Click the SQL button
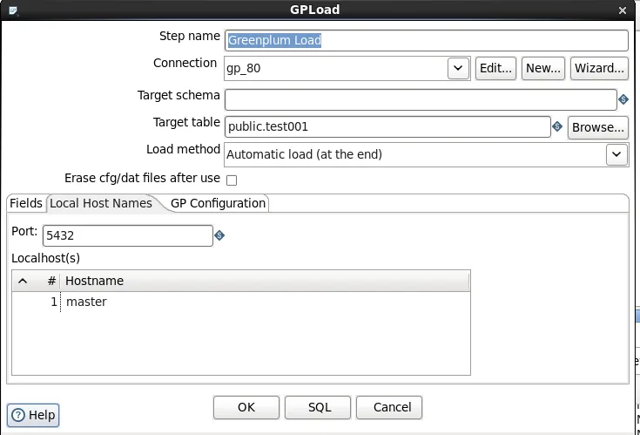The image size is (640, 435). pos(318,407)
